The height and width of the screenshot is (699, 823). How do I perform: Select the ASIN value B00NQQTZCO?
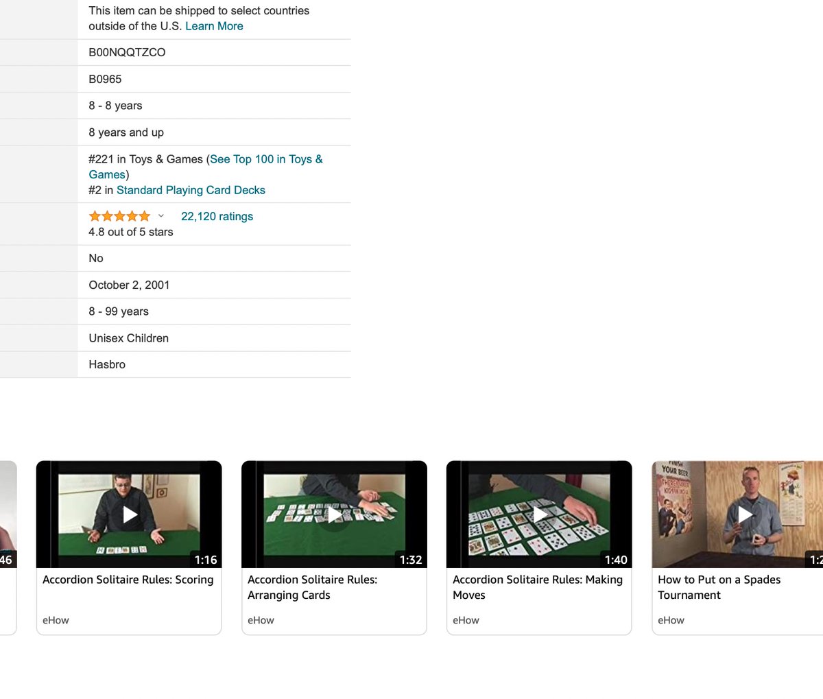[127, 52]
